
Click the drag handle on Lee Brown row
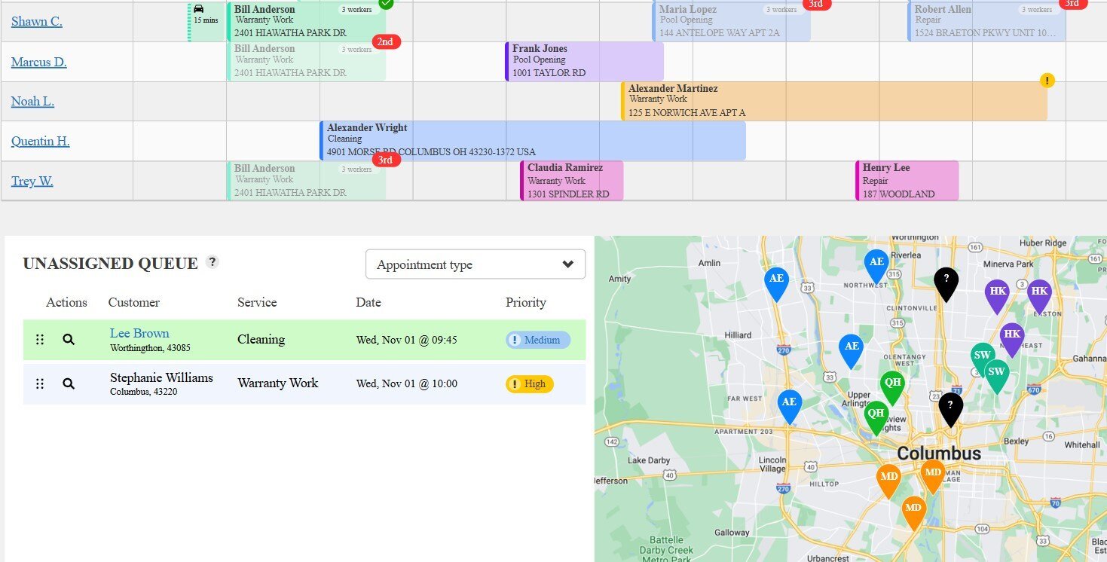(40, 340)
